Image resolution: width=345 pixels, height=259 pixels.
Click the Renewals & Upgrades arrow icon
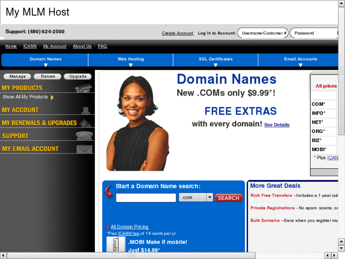pos(85,123)
